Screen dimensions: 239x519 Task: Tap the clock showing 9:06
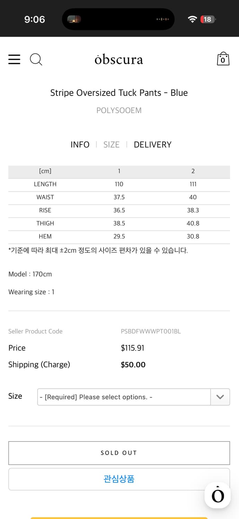pos(35,19)
